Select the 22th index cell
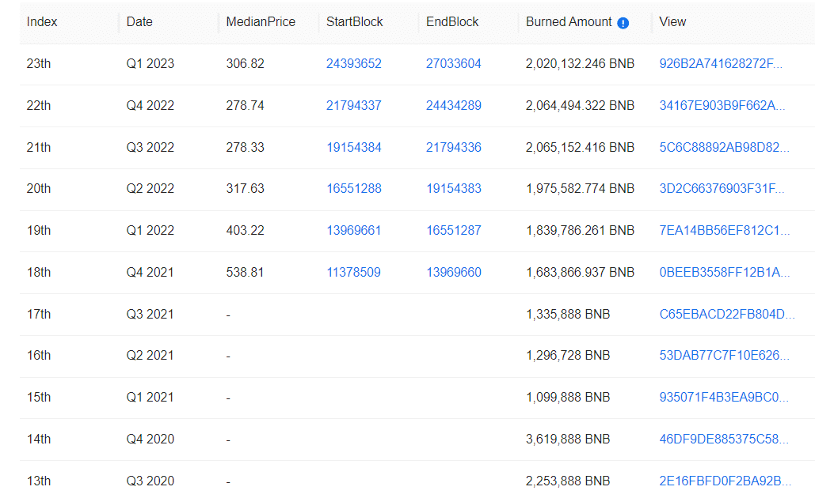Screen dimensions: 815x498 (x=39, y=106)
